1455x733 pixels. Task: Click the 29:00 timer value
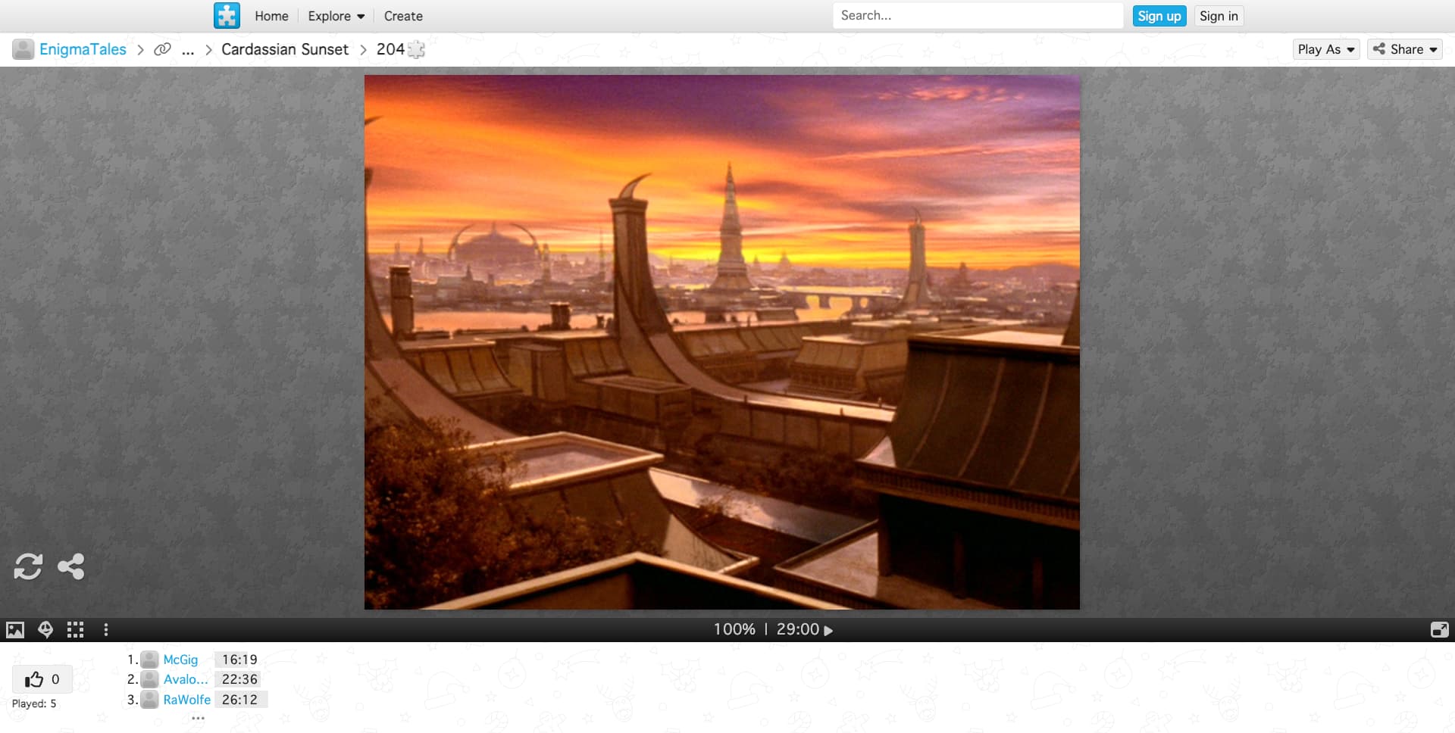pyautogui.click(x=798, y=629)
